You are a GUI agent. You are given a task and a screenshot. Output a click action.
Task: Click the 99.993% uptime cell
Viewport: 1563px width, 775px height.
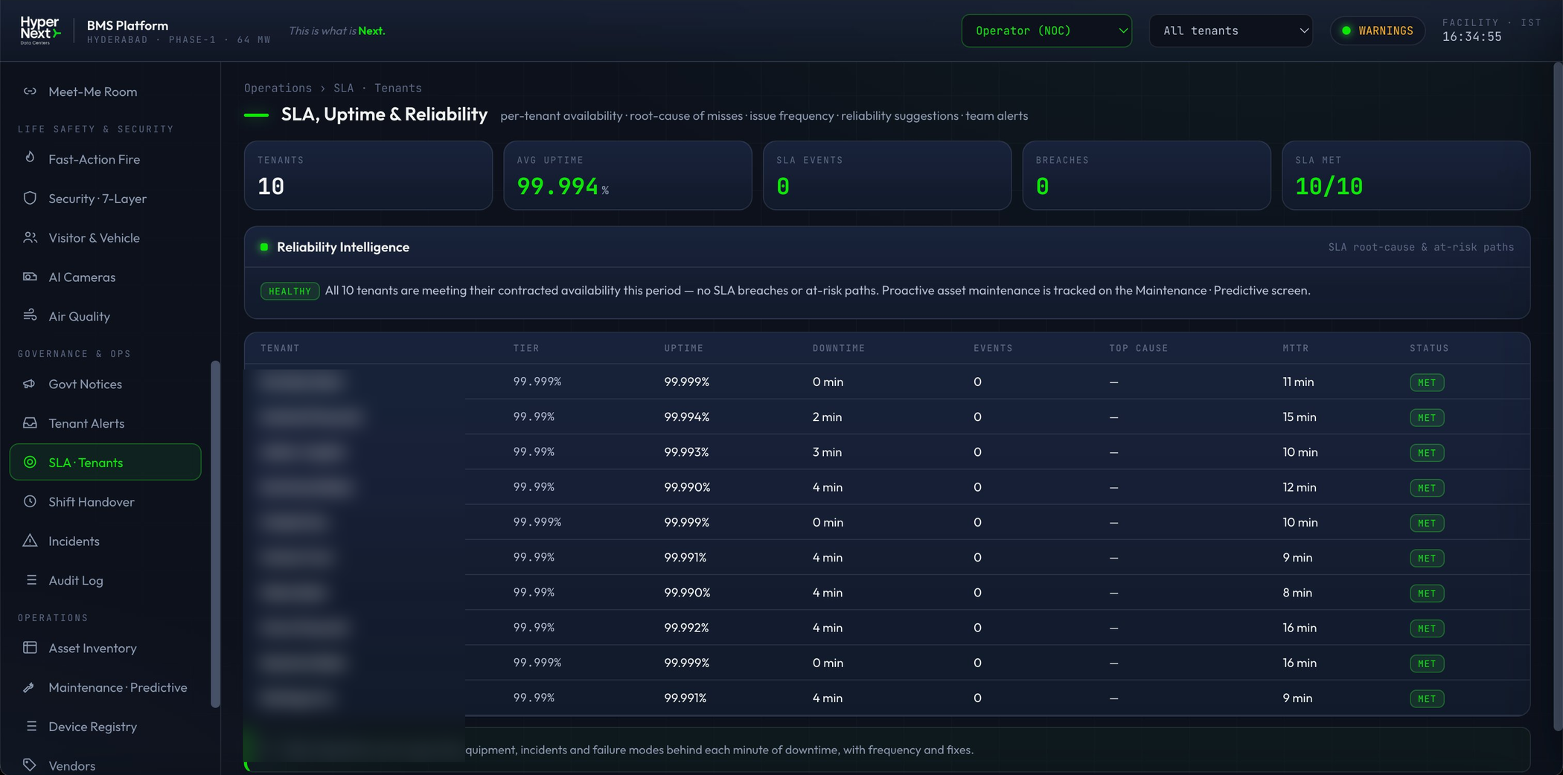[x=686, y=451]
